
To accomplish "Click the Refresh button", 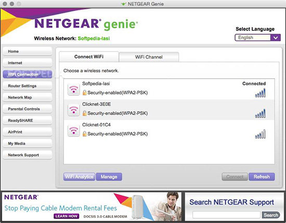I will point(262,177).
